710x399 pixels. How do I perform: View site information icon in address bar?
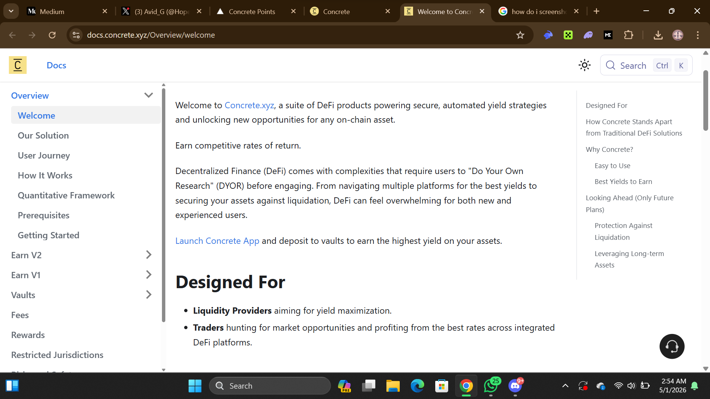click(x=76, y=35)
